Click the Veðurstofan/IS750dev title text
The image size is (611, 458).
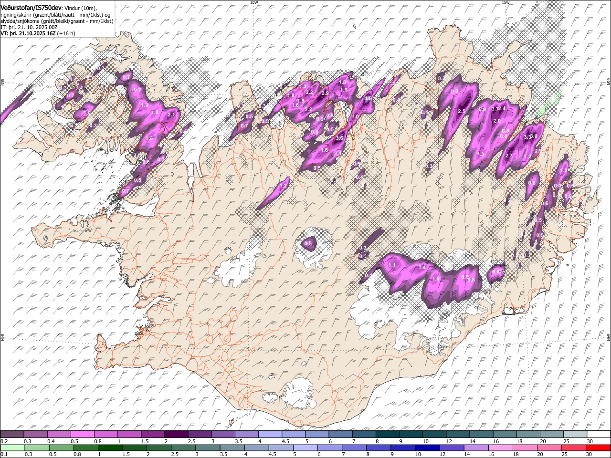pos(31,7)
